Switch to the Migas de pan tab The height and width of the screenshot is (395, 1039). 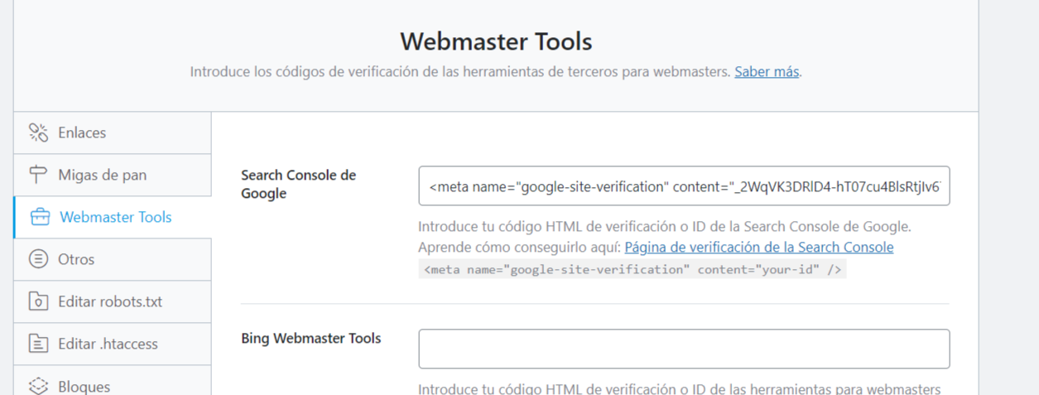113,175
